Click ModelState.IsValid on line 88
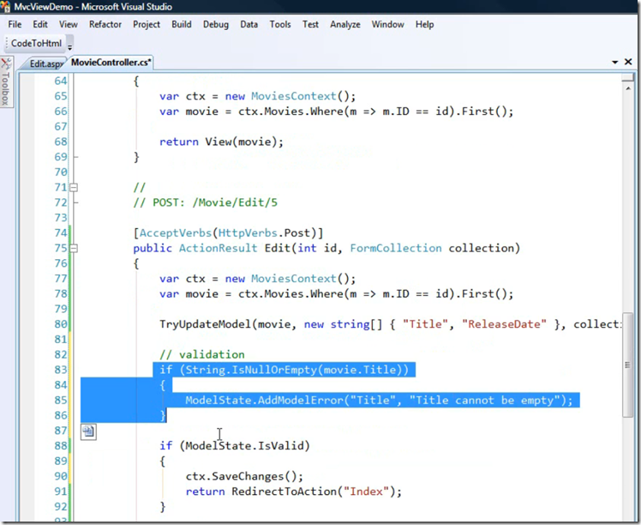The height and width of the screenshot is (525, 641). tap(244, 445)
